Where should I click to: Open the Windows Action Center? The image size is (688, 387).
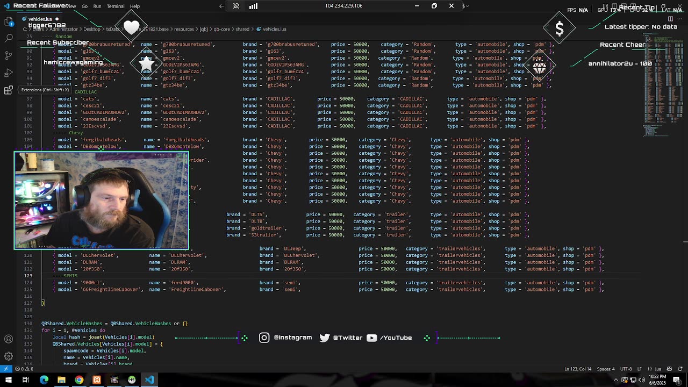click(x=677, y=380)
